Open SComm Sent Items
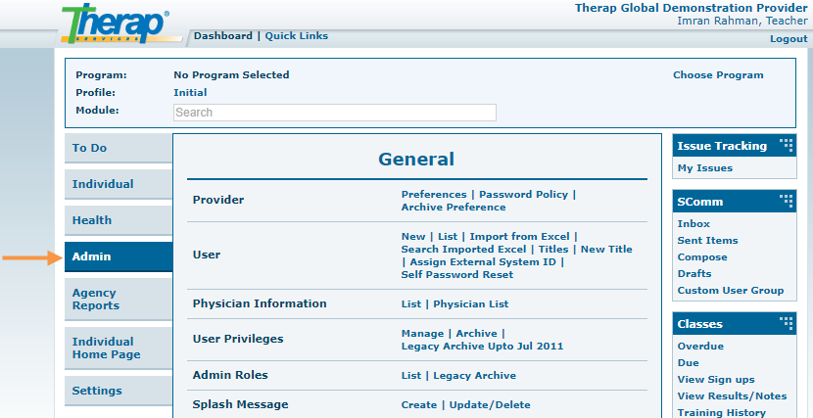This screenshot has height=418, width=813. pos(708,241)
